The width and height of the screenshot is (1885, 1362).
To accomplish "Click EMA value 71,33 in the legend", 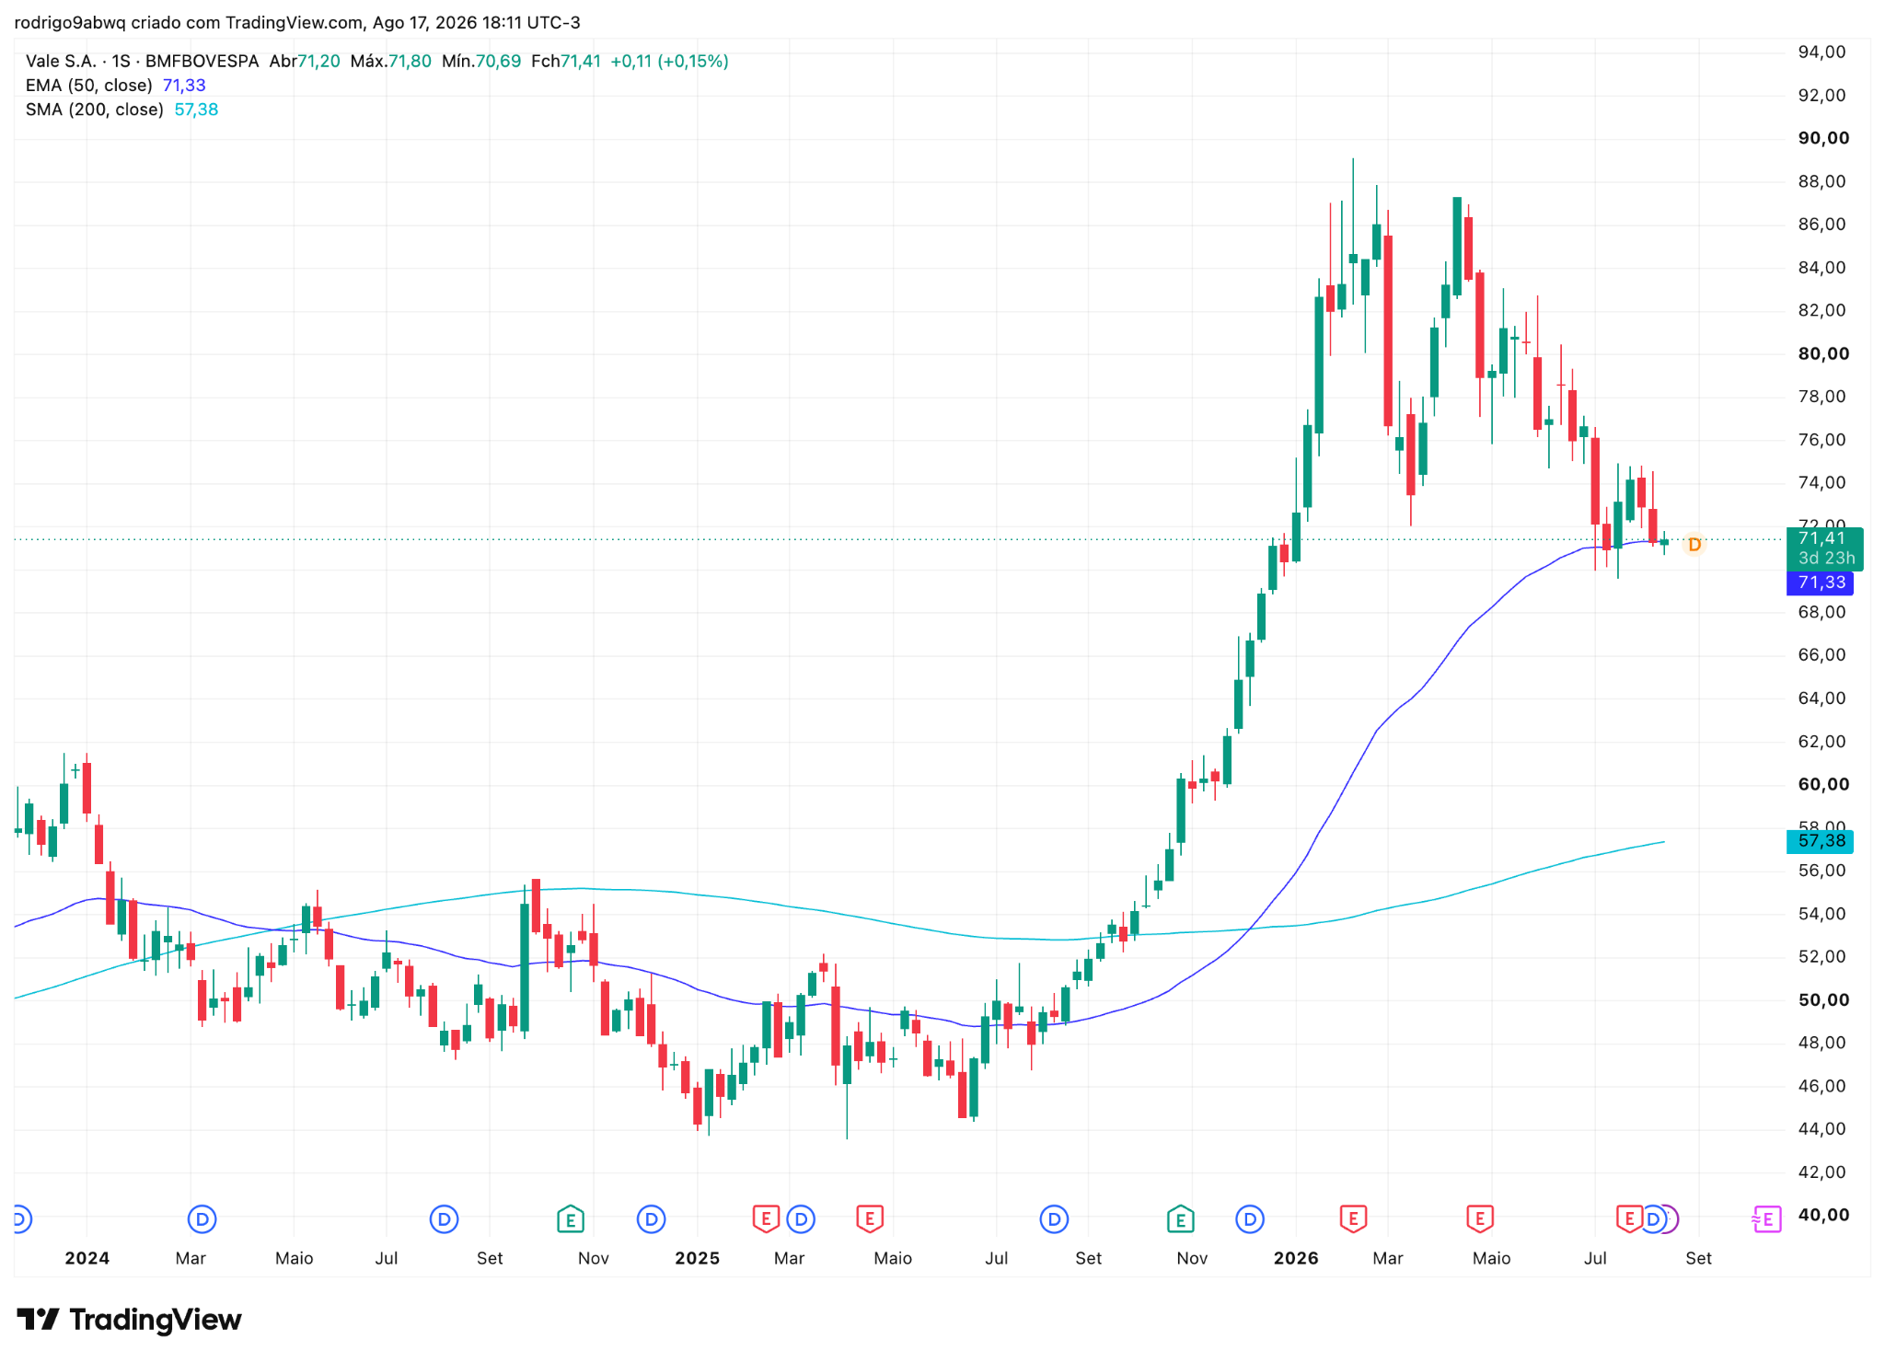I will pyautogui.click(x=184, y=86).
